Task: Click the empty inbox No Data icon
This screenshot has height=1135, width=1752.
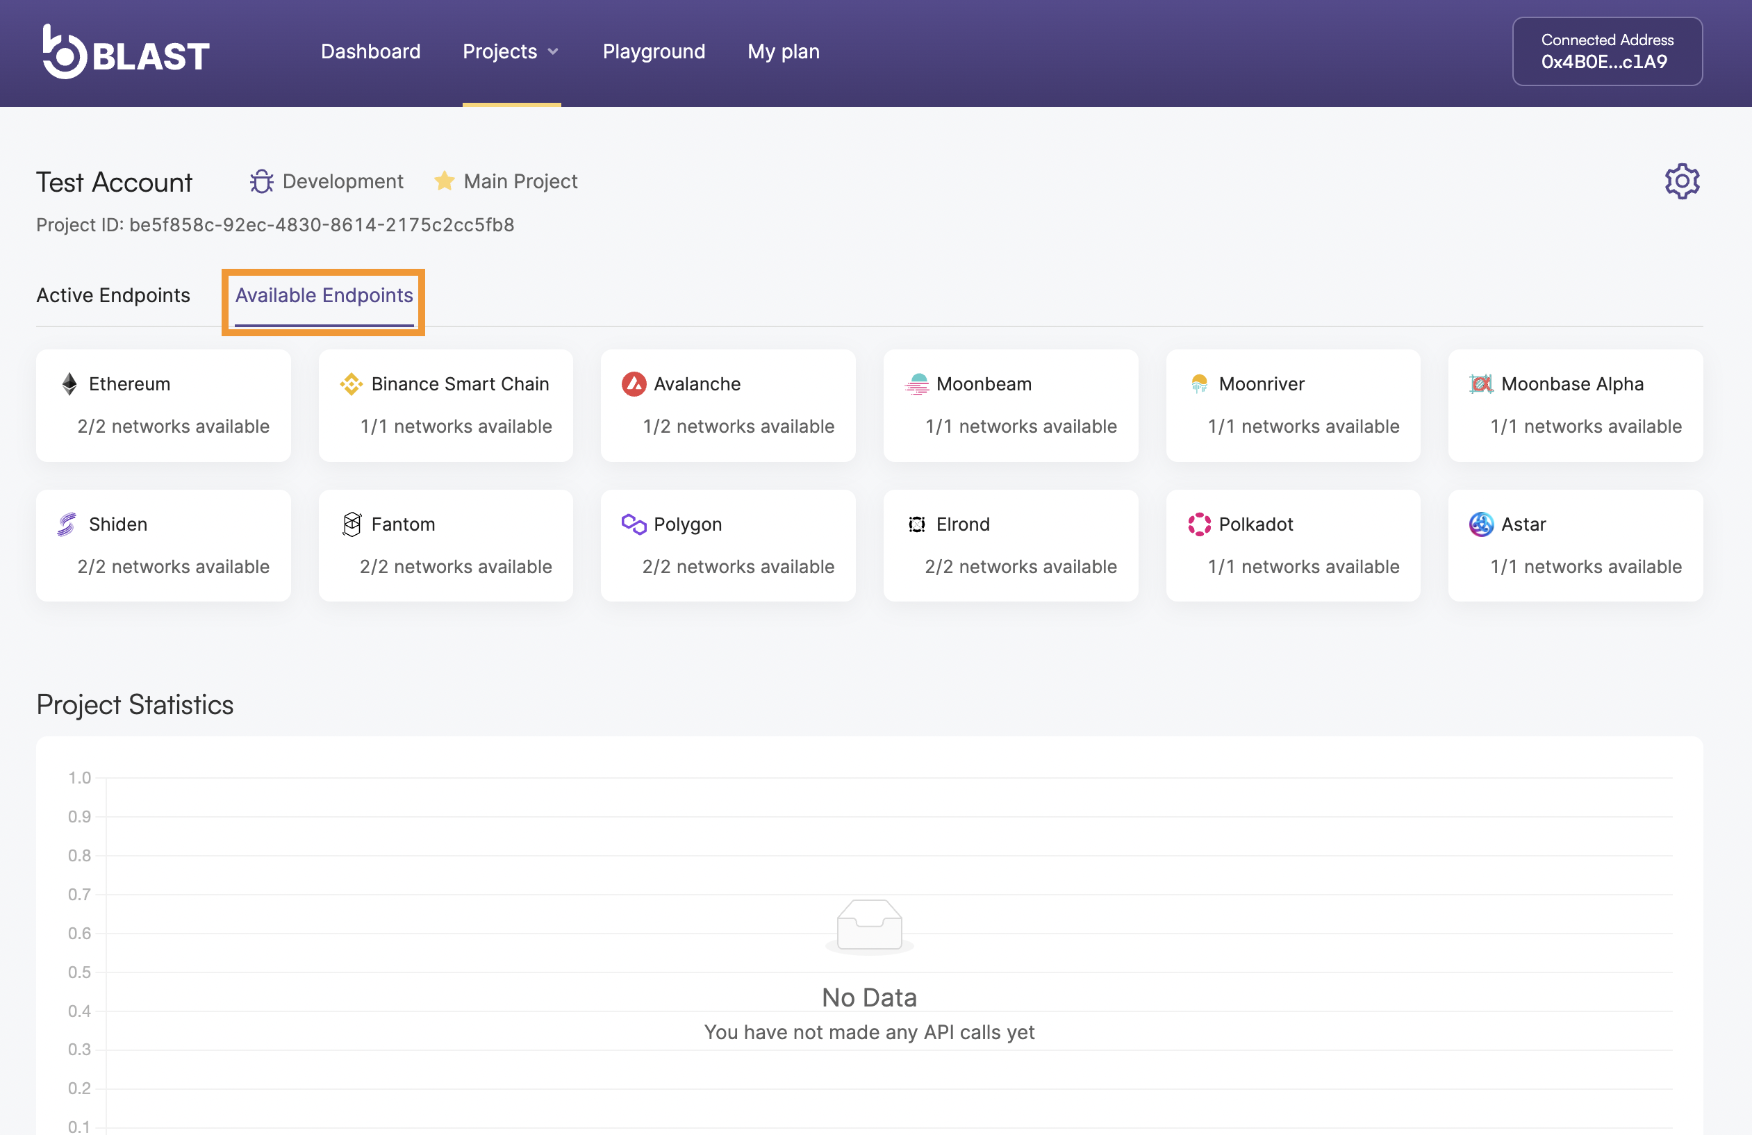Action: point(869,926)
